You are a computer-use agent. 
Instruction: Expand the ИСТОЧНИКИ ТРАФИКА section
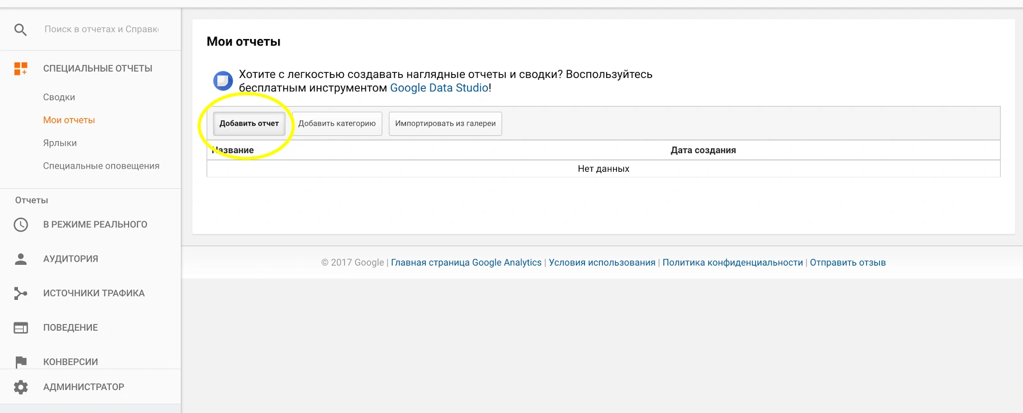tap(93, 293)
